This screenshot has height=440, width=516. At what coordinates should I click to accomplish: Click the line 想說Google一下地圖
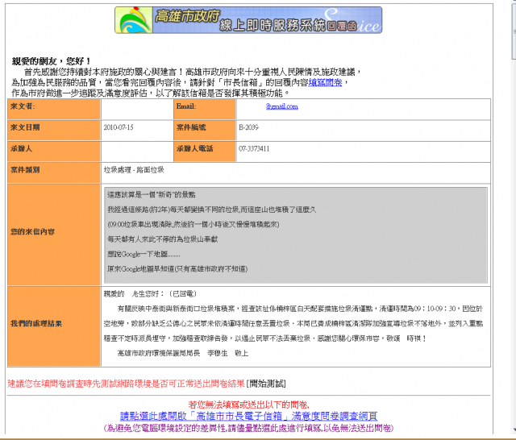[144, 254]
